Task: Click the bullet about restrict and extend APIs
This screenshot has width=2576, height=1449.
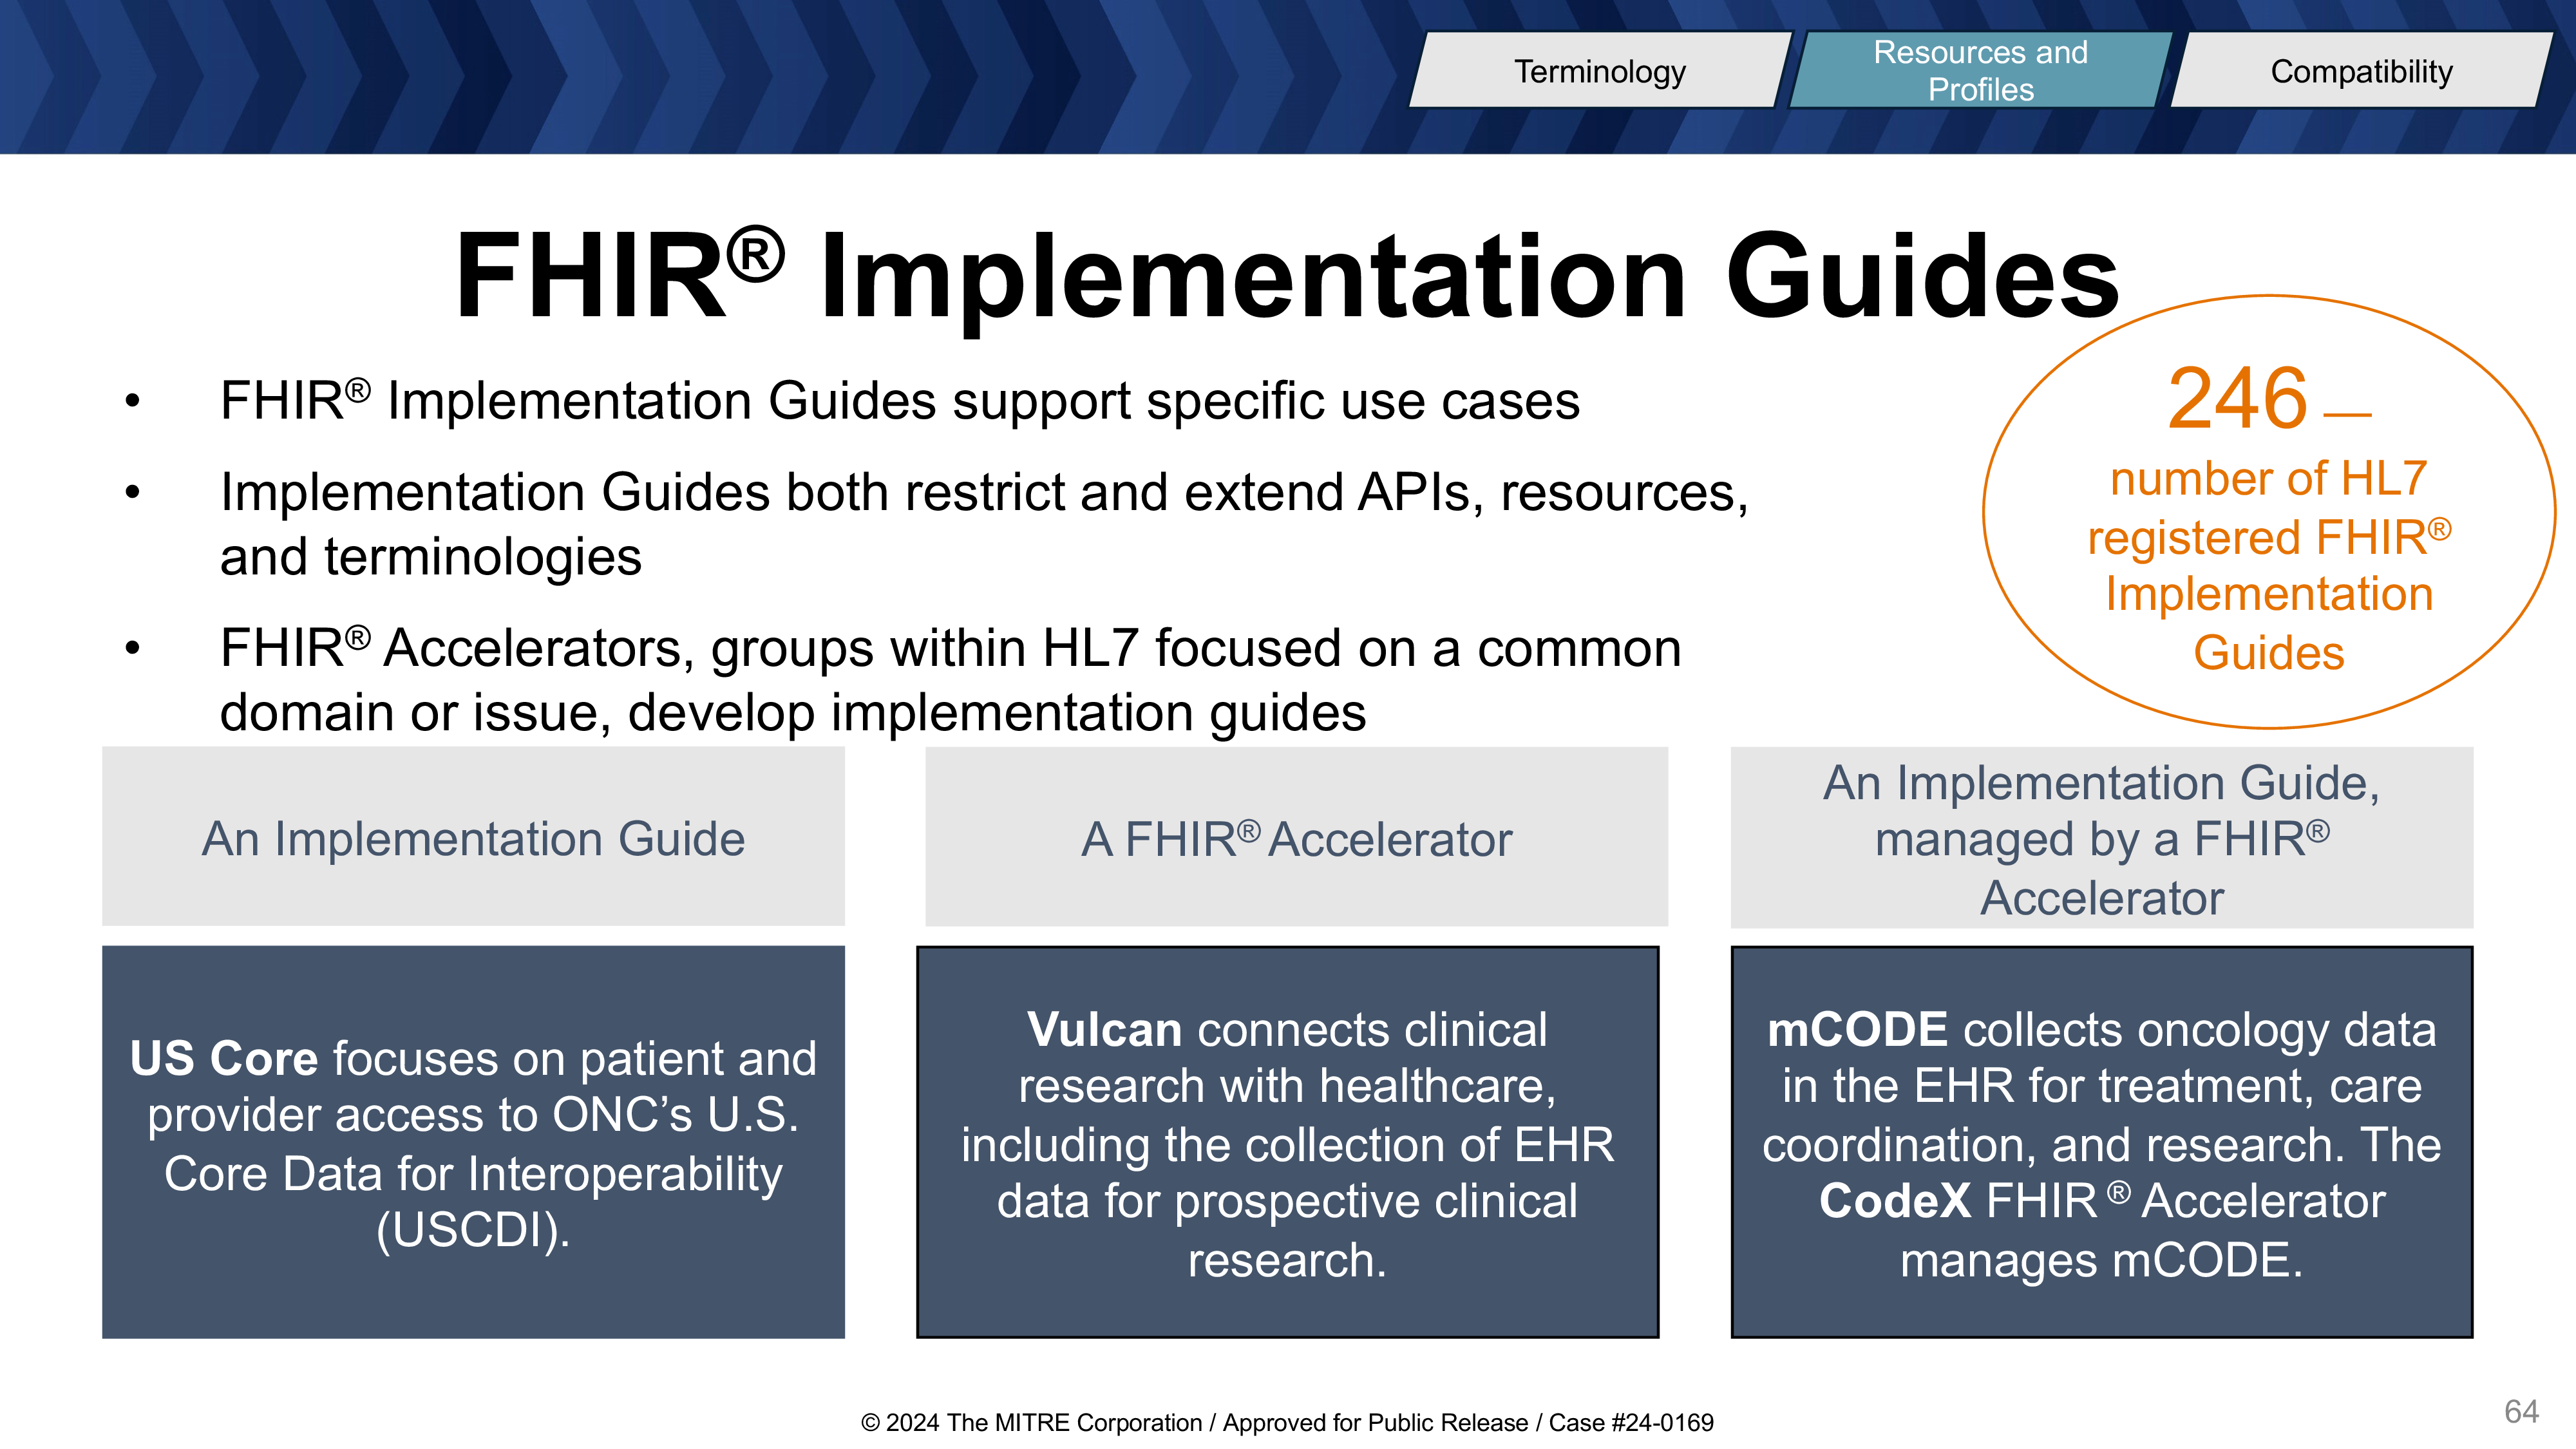Action: (984, 524)
